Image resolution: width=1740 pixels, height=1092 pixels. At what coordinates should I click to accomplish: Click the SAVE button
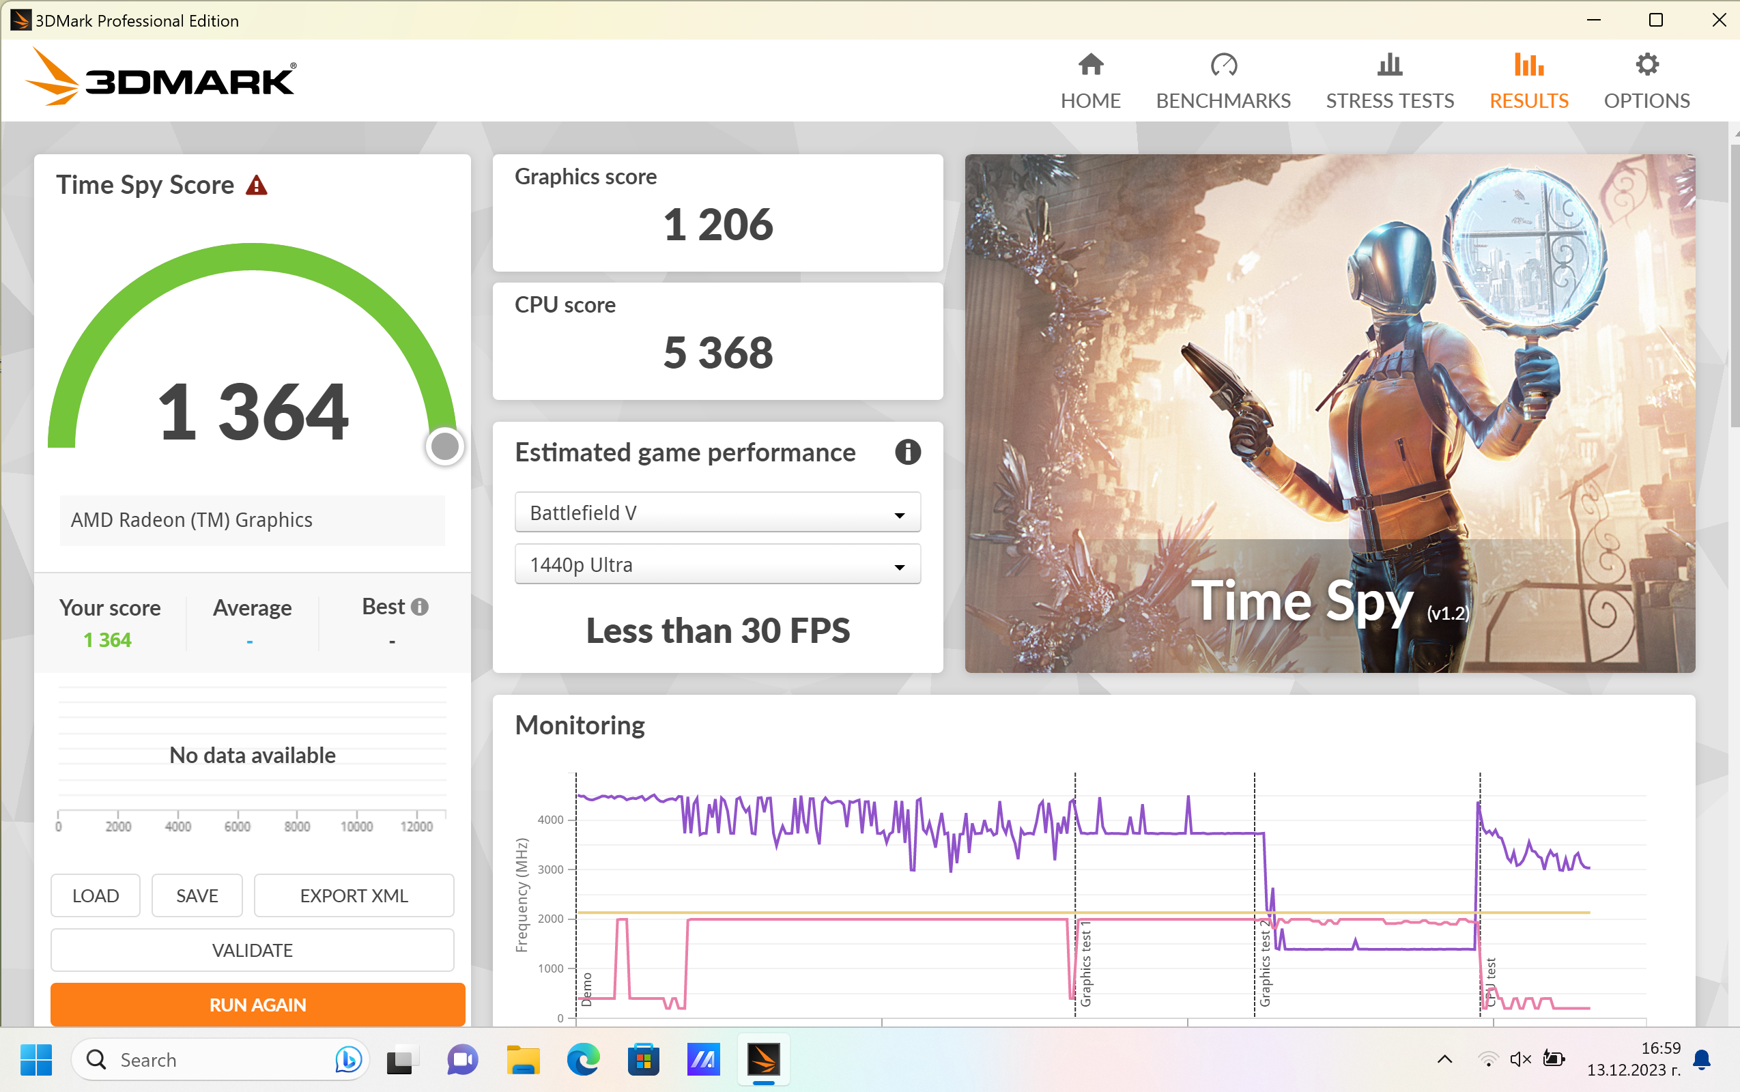(197, 895)
